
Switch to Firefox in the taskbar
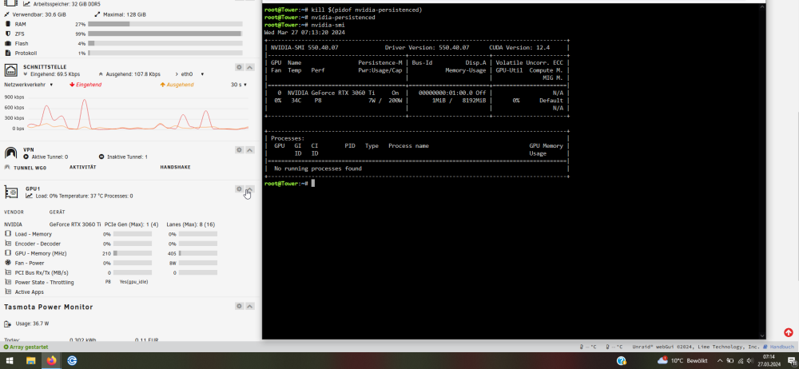coord(51,361)
